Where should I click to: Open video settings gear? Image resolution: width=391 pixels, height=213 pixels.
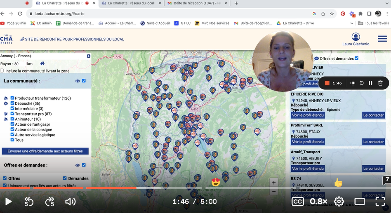[x=339, y=201]
